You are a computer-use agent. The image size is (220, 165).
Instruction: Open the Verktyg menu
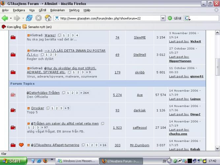[74, 10]
